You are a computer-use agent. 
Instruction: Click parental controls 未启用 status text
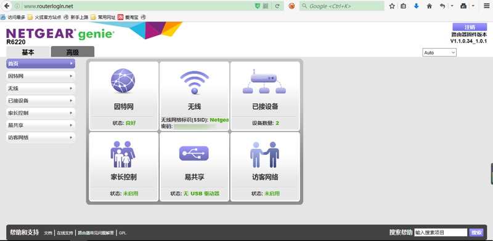[130, 194]
